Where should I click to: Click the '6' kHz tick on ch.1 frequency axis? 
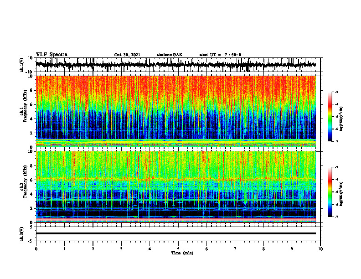click(x=32, y=104)
